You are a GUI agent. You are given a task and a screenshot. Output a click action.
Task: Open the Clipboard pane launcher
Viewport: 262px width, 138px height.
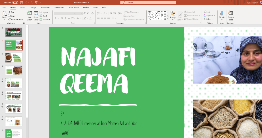click(x=24, y=23)
